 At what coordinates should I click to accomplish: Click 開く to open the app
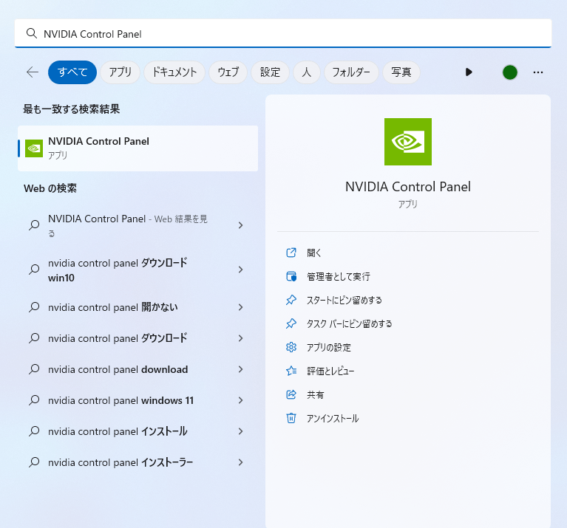[x=314, y=253]
